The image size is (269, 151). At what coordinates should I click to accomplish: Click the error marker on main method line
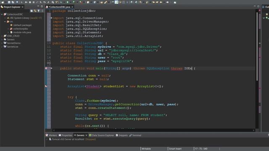tap(46, 68)
